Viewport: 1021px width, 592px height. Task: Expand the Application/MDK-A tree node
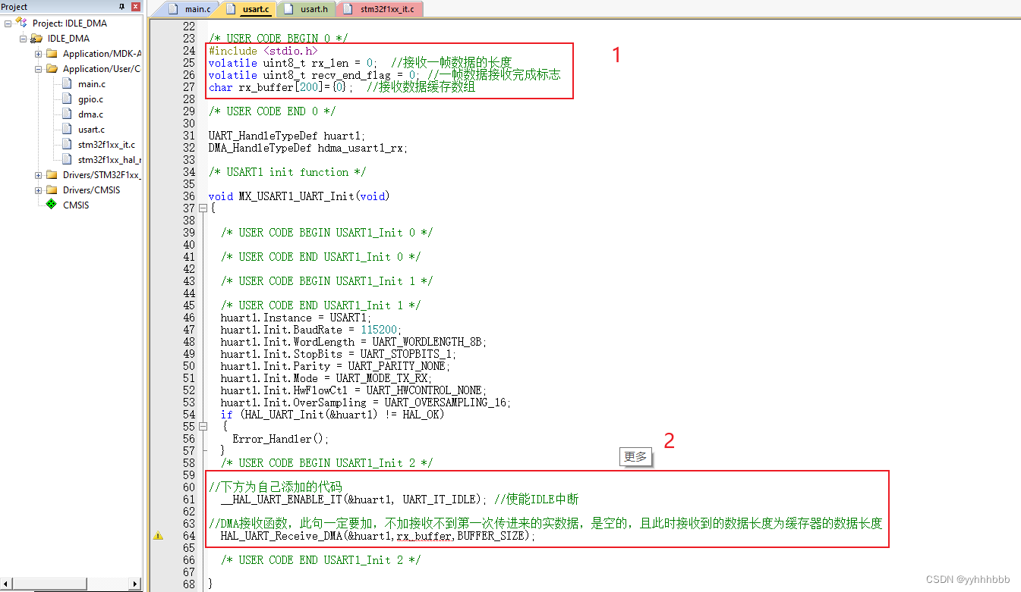tap(38, 53)
